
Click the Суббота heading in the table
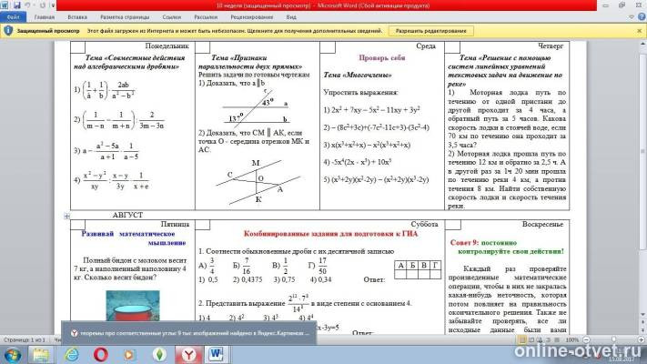pos(424,225)
